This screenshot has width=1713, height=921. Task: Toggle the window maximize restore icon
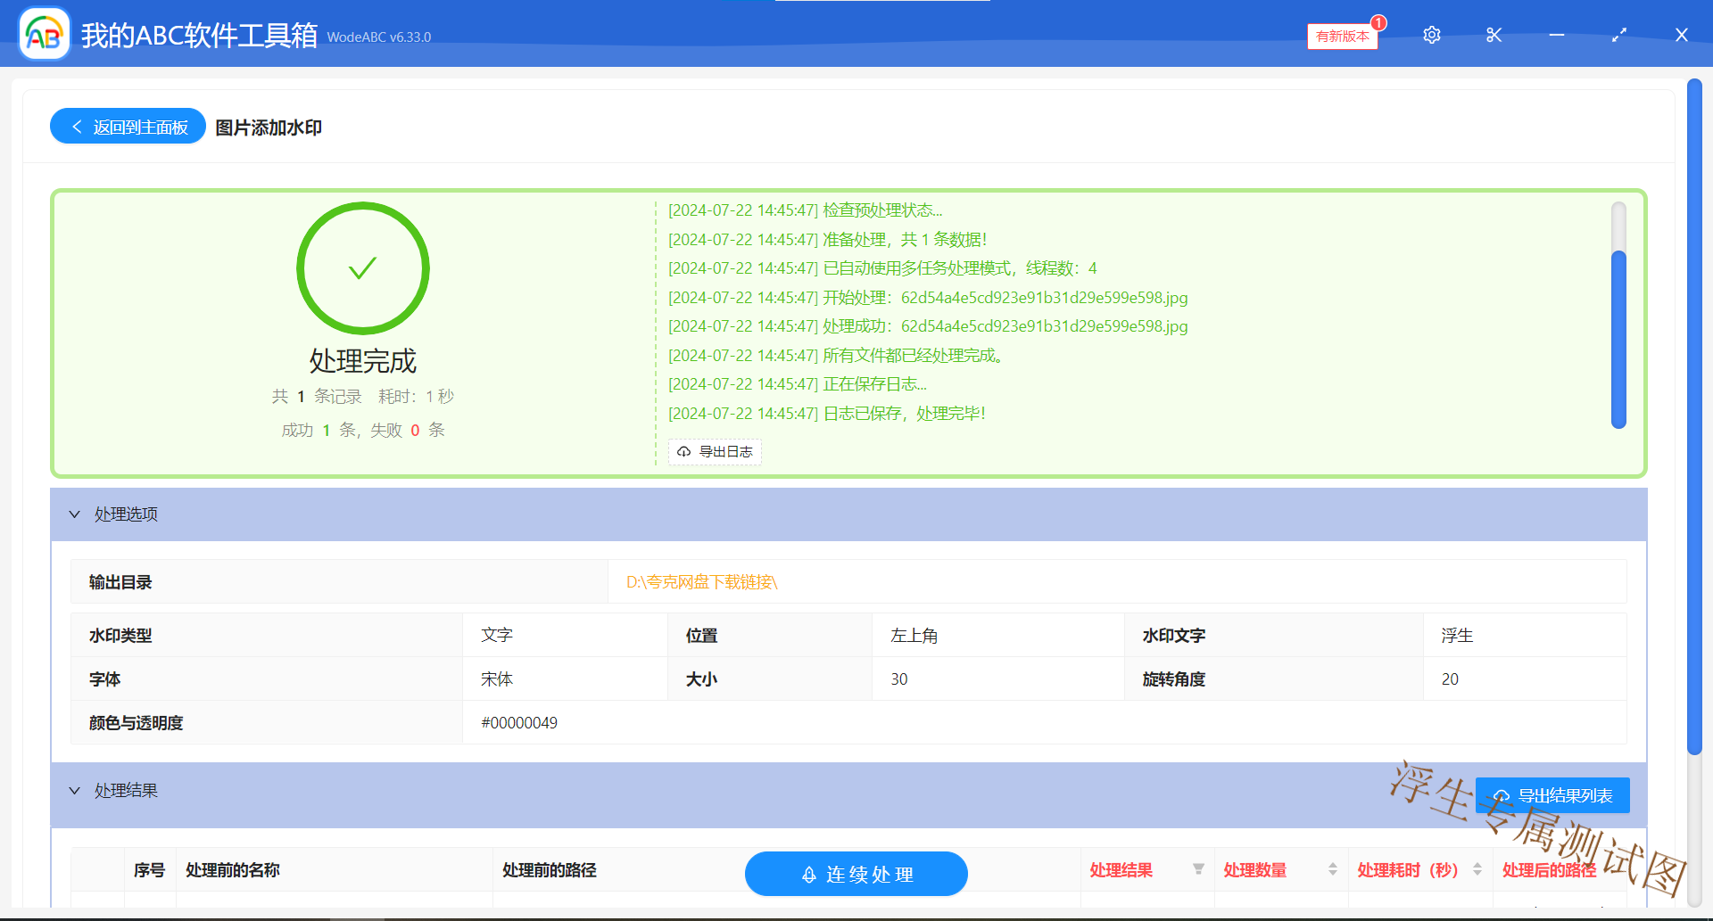pyautogui.click(x=1618, y=35)
